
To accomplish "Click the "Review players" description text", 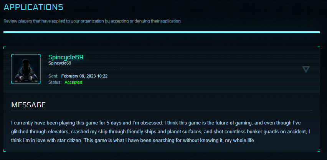I will point(92,21).
